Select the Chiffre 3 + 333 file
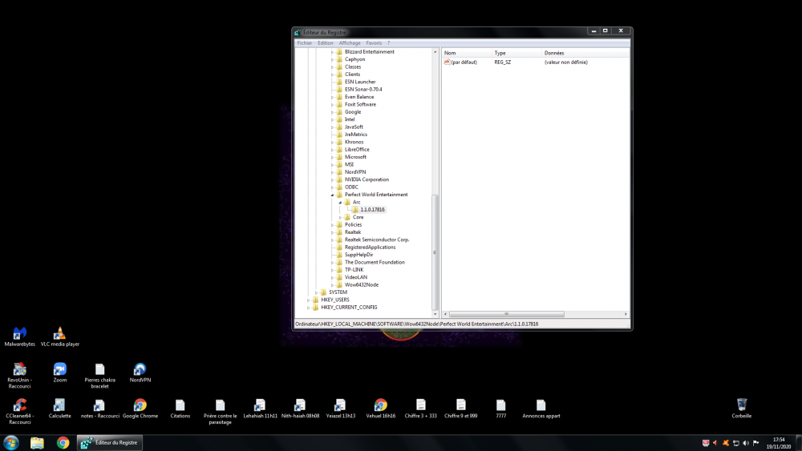Image resolution: width=802 pixels, height=451 pixels. click(420, 408)
